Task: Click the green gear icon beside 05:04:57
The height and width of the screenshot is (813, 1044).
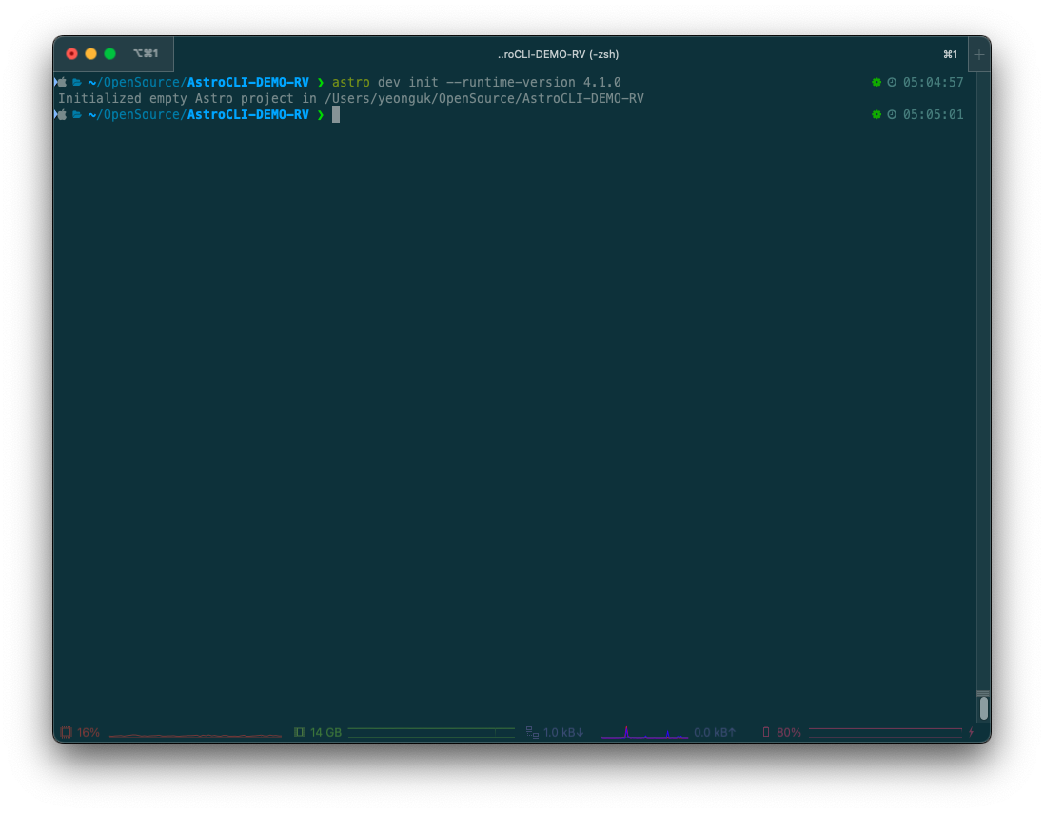Action: (877, 83)
